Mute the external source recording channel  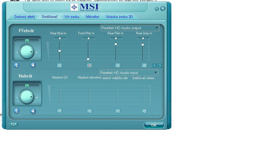point(118,111)
